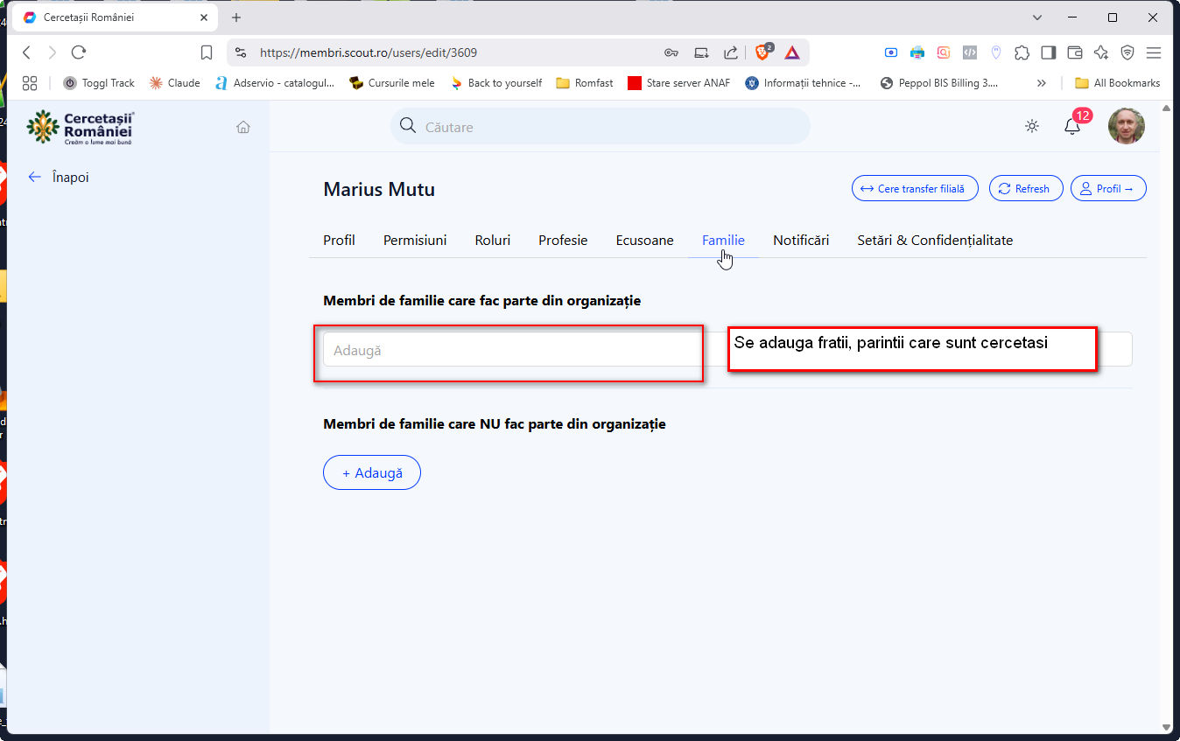Switch to the Permisiuni tab

415,241
